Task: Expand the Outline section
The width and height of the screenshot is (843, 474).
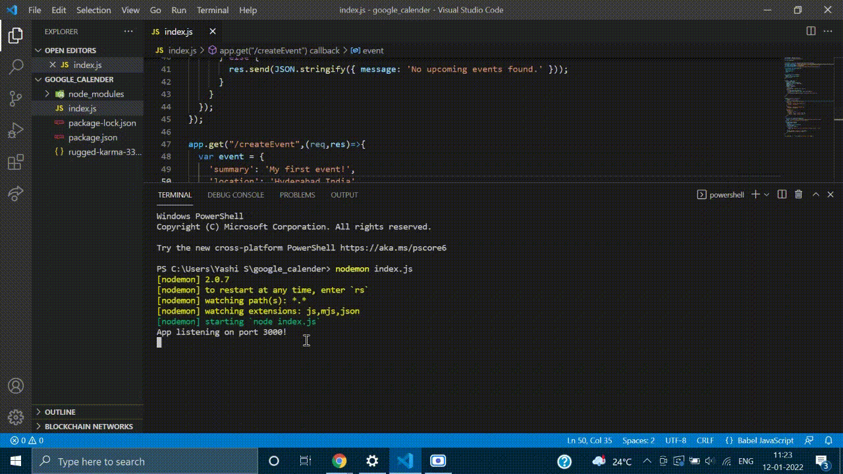Action: coord(60,412)
